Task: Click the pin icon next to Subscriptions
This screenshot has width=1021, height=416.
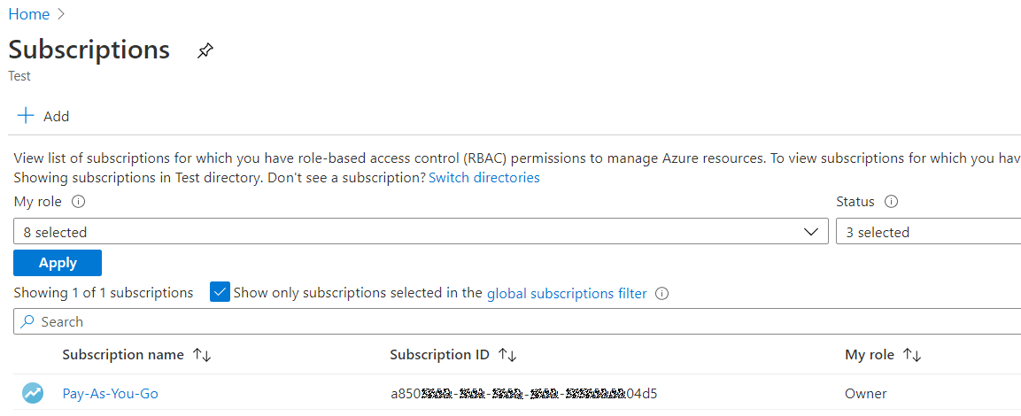Action: coord(205,50)
